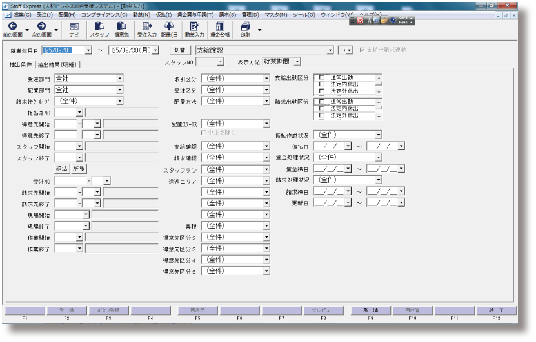Open the 得意先 customer toolbar icon
Screen dimensions: 536x342
tap(121, 26)
